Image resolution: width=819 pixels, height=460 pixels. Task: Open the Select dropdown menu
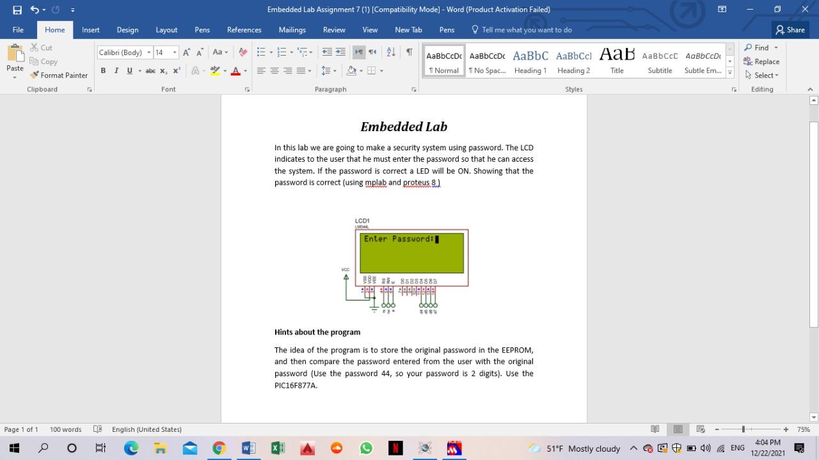click(x=761, y=75)
